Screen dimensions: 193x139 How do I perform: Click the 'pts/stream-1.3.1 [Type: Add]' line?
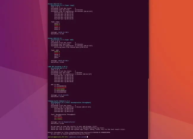click(x=62, y=40)
